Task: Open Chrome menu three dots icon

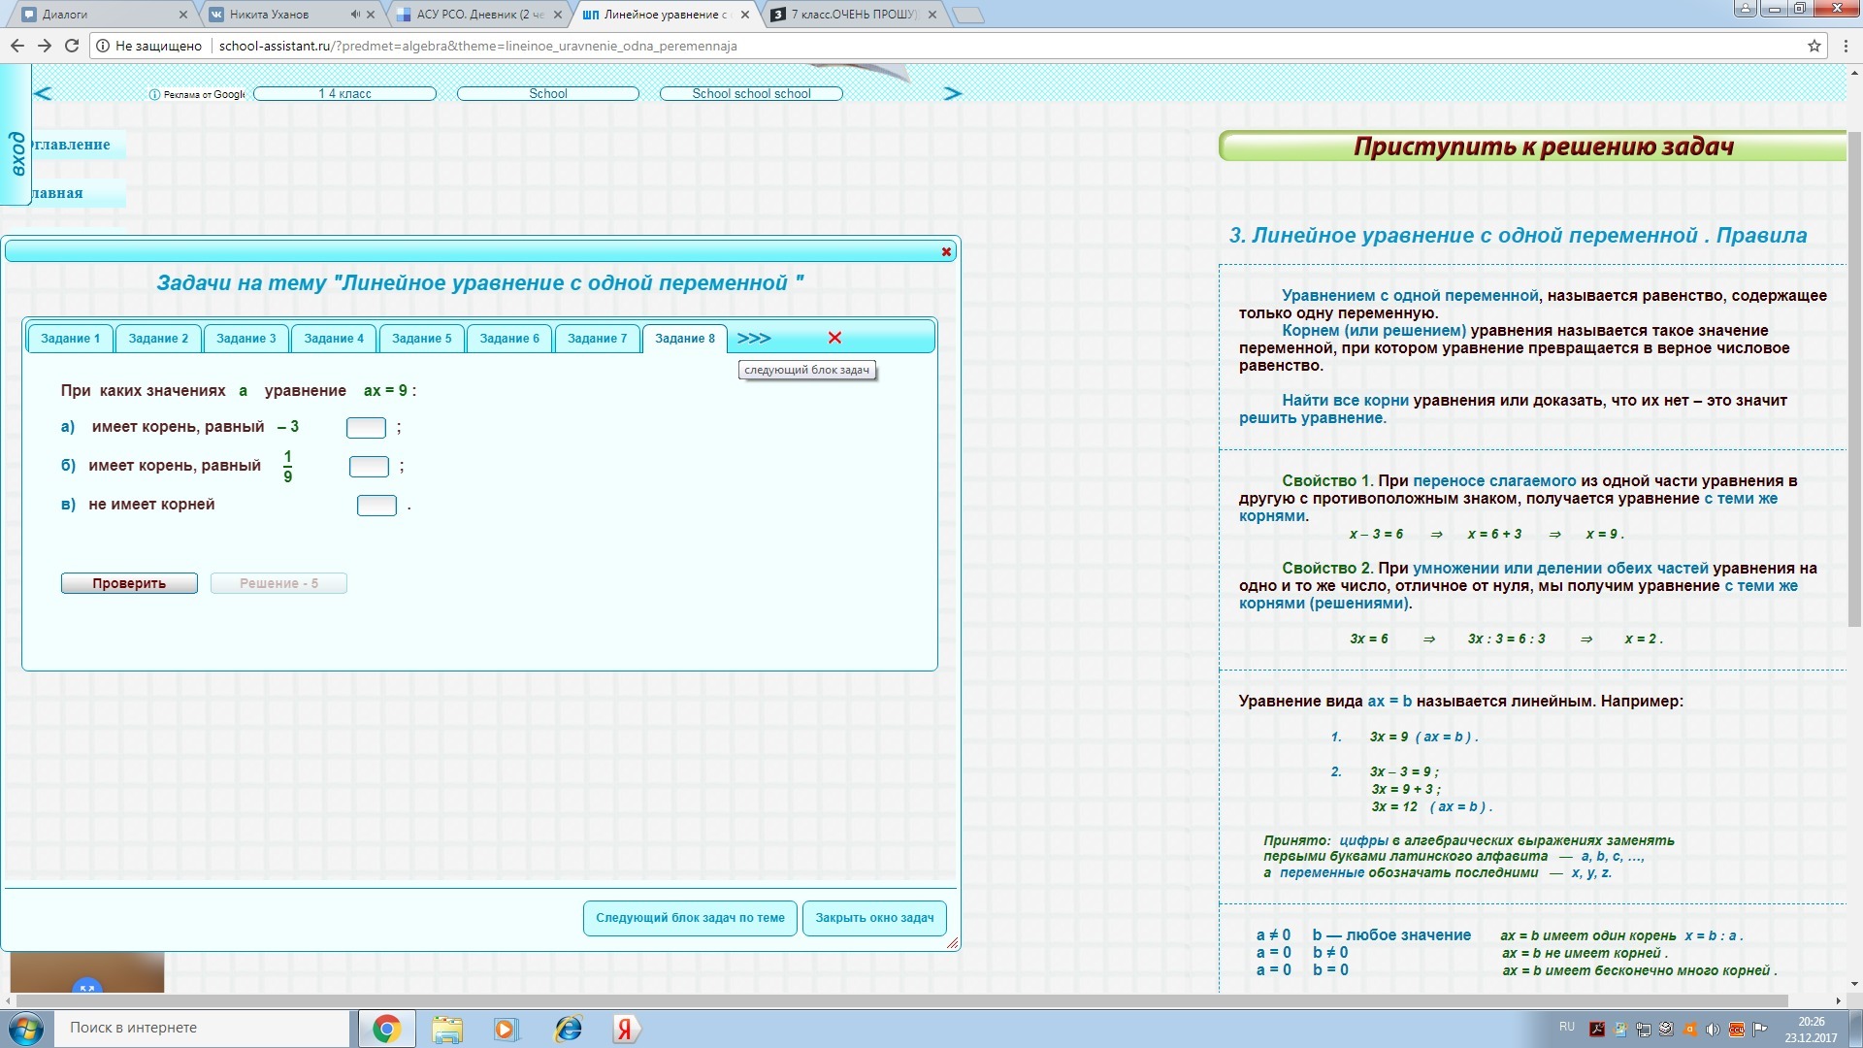Action: click(1845, 46)
